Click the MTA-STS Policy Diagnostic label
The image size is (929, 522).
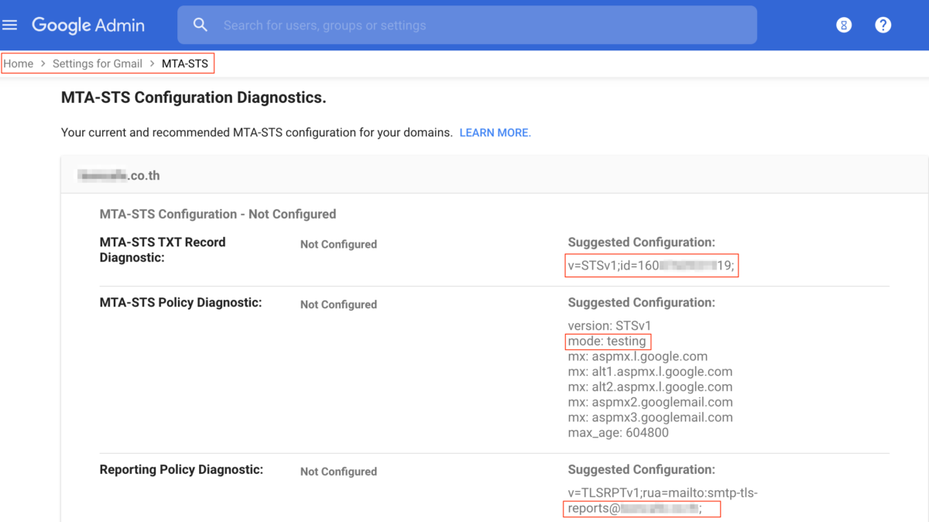(x=180, y=302)
